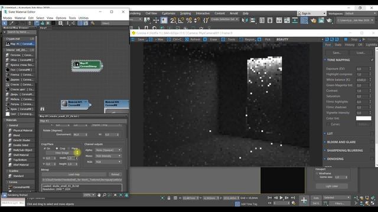This screenshot has width=378, height=212.
Task: Enable the Curves checkbox in Tone Mapping
Action: (x=328, y=124)
